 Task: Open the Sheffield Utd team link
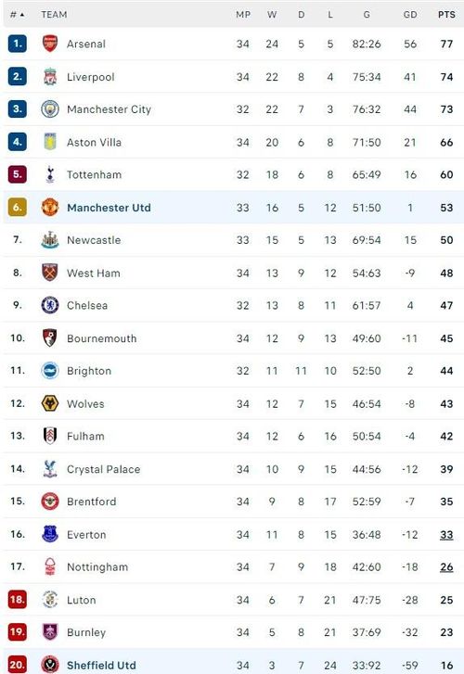pyautogui.click(x=101, y=666)
